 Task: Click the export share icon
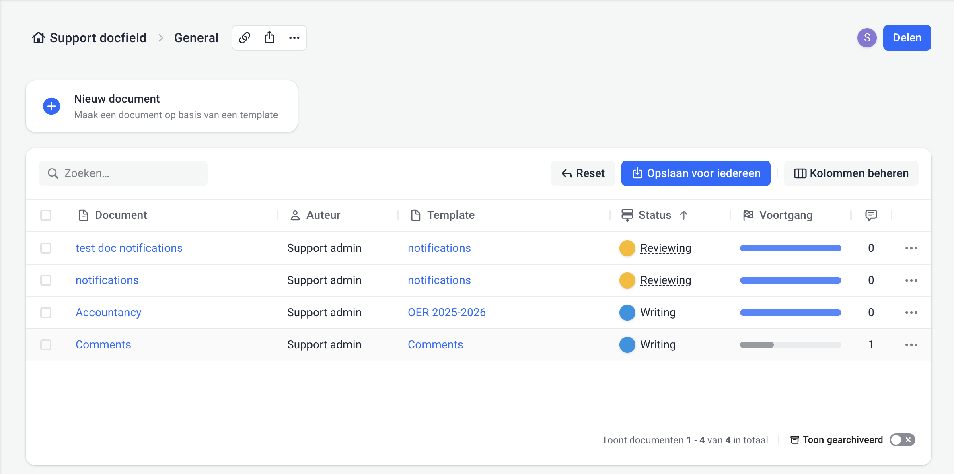(269, 38)
